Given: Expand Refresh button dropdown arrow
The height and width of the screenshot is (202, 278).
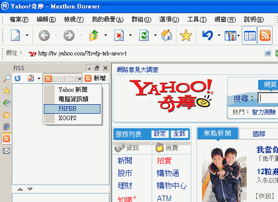Looking at the screenshot, I should tap(155, 35).
